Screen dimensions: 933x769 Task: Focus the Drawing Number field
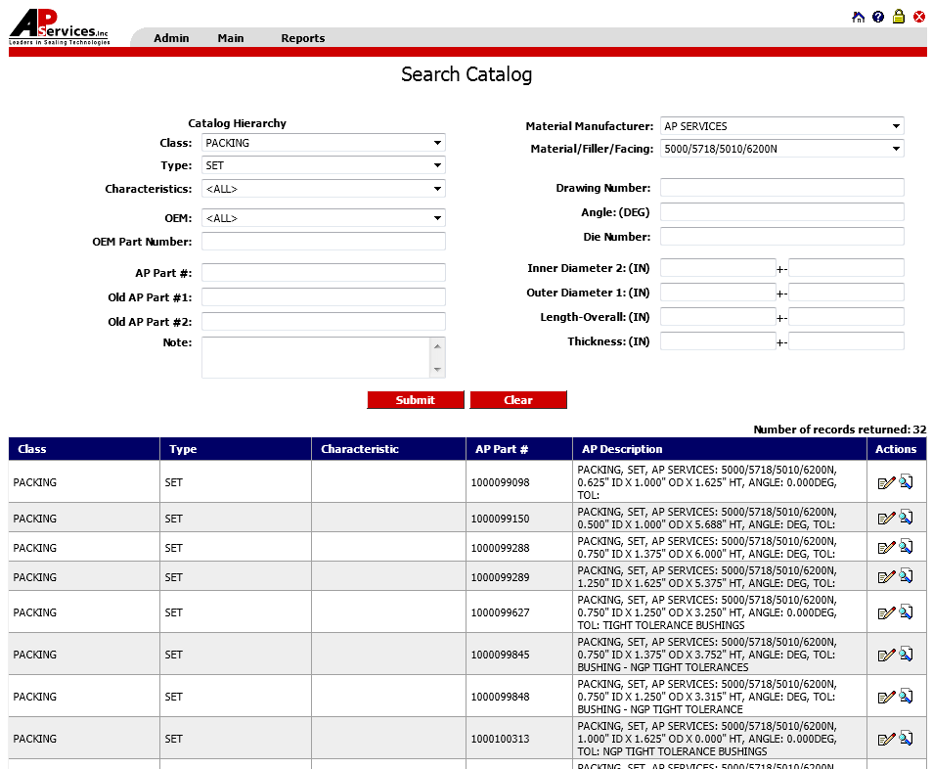coord(781,188)
